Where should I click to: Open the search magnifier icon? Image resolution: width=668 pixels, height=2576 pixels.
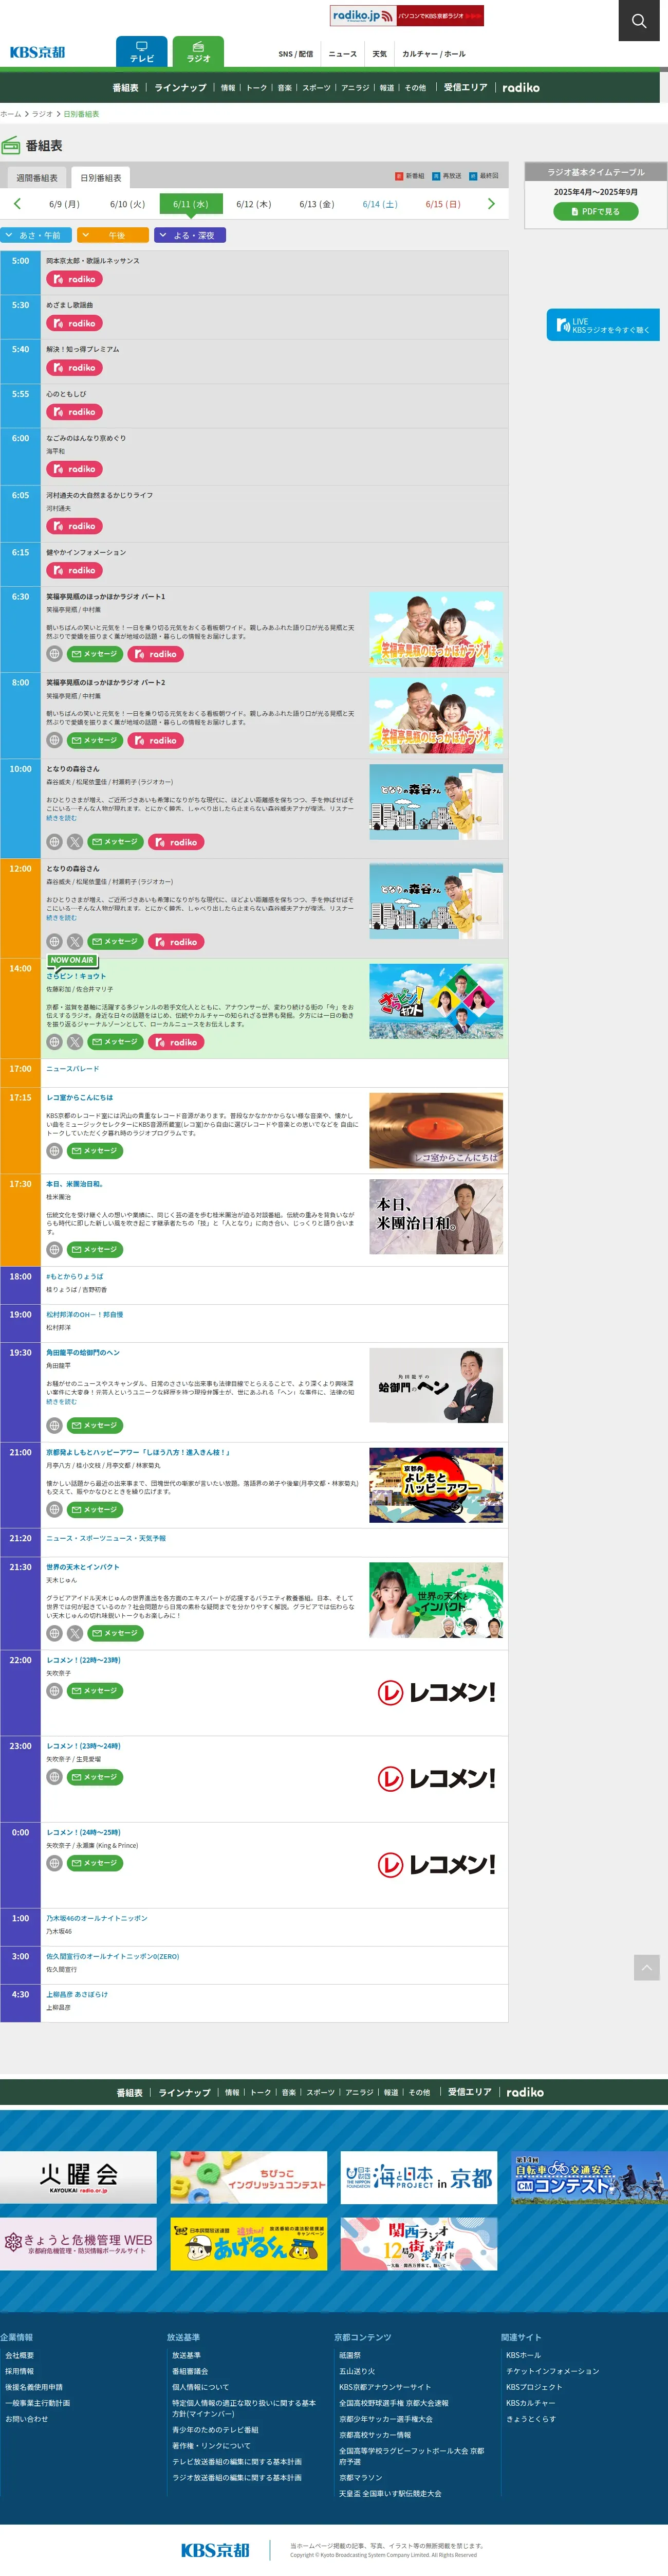[639, 20]
